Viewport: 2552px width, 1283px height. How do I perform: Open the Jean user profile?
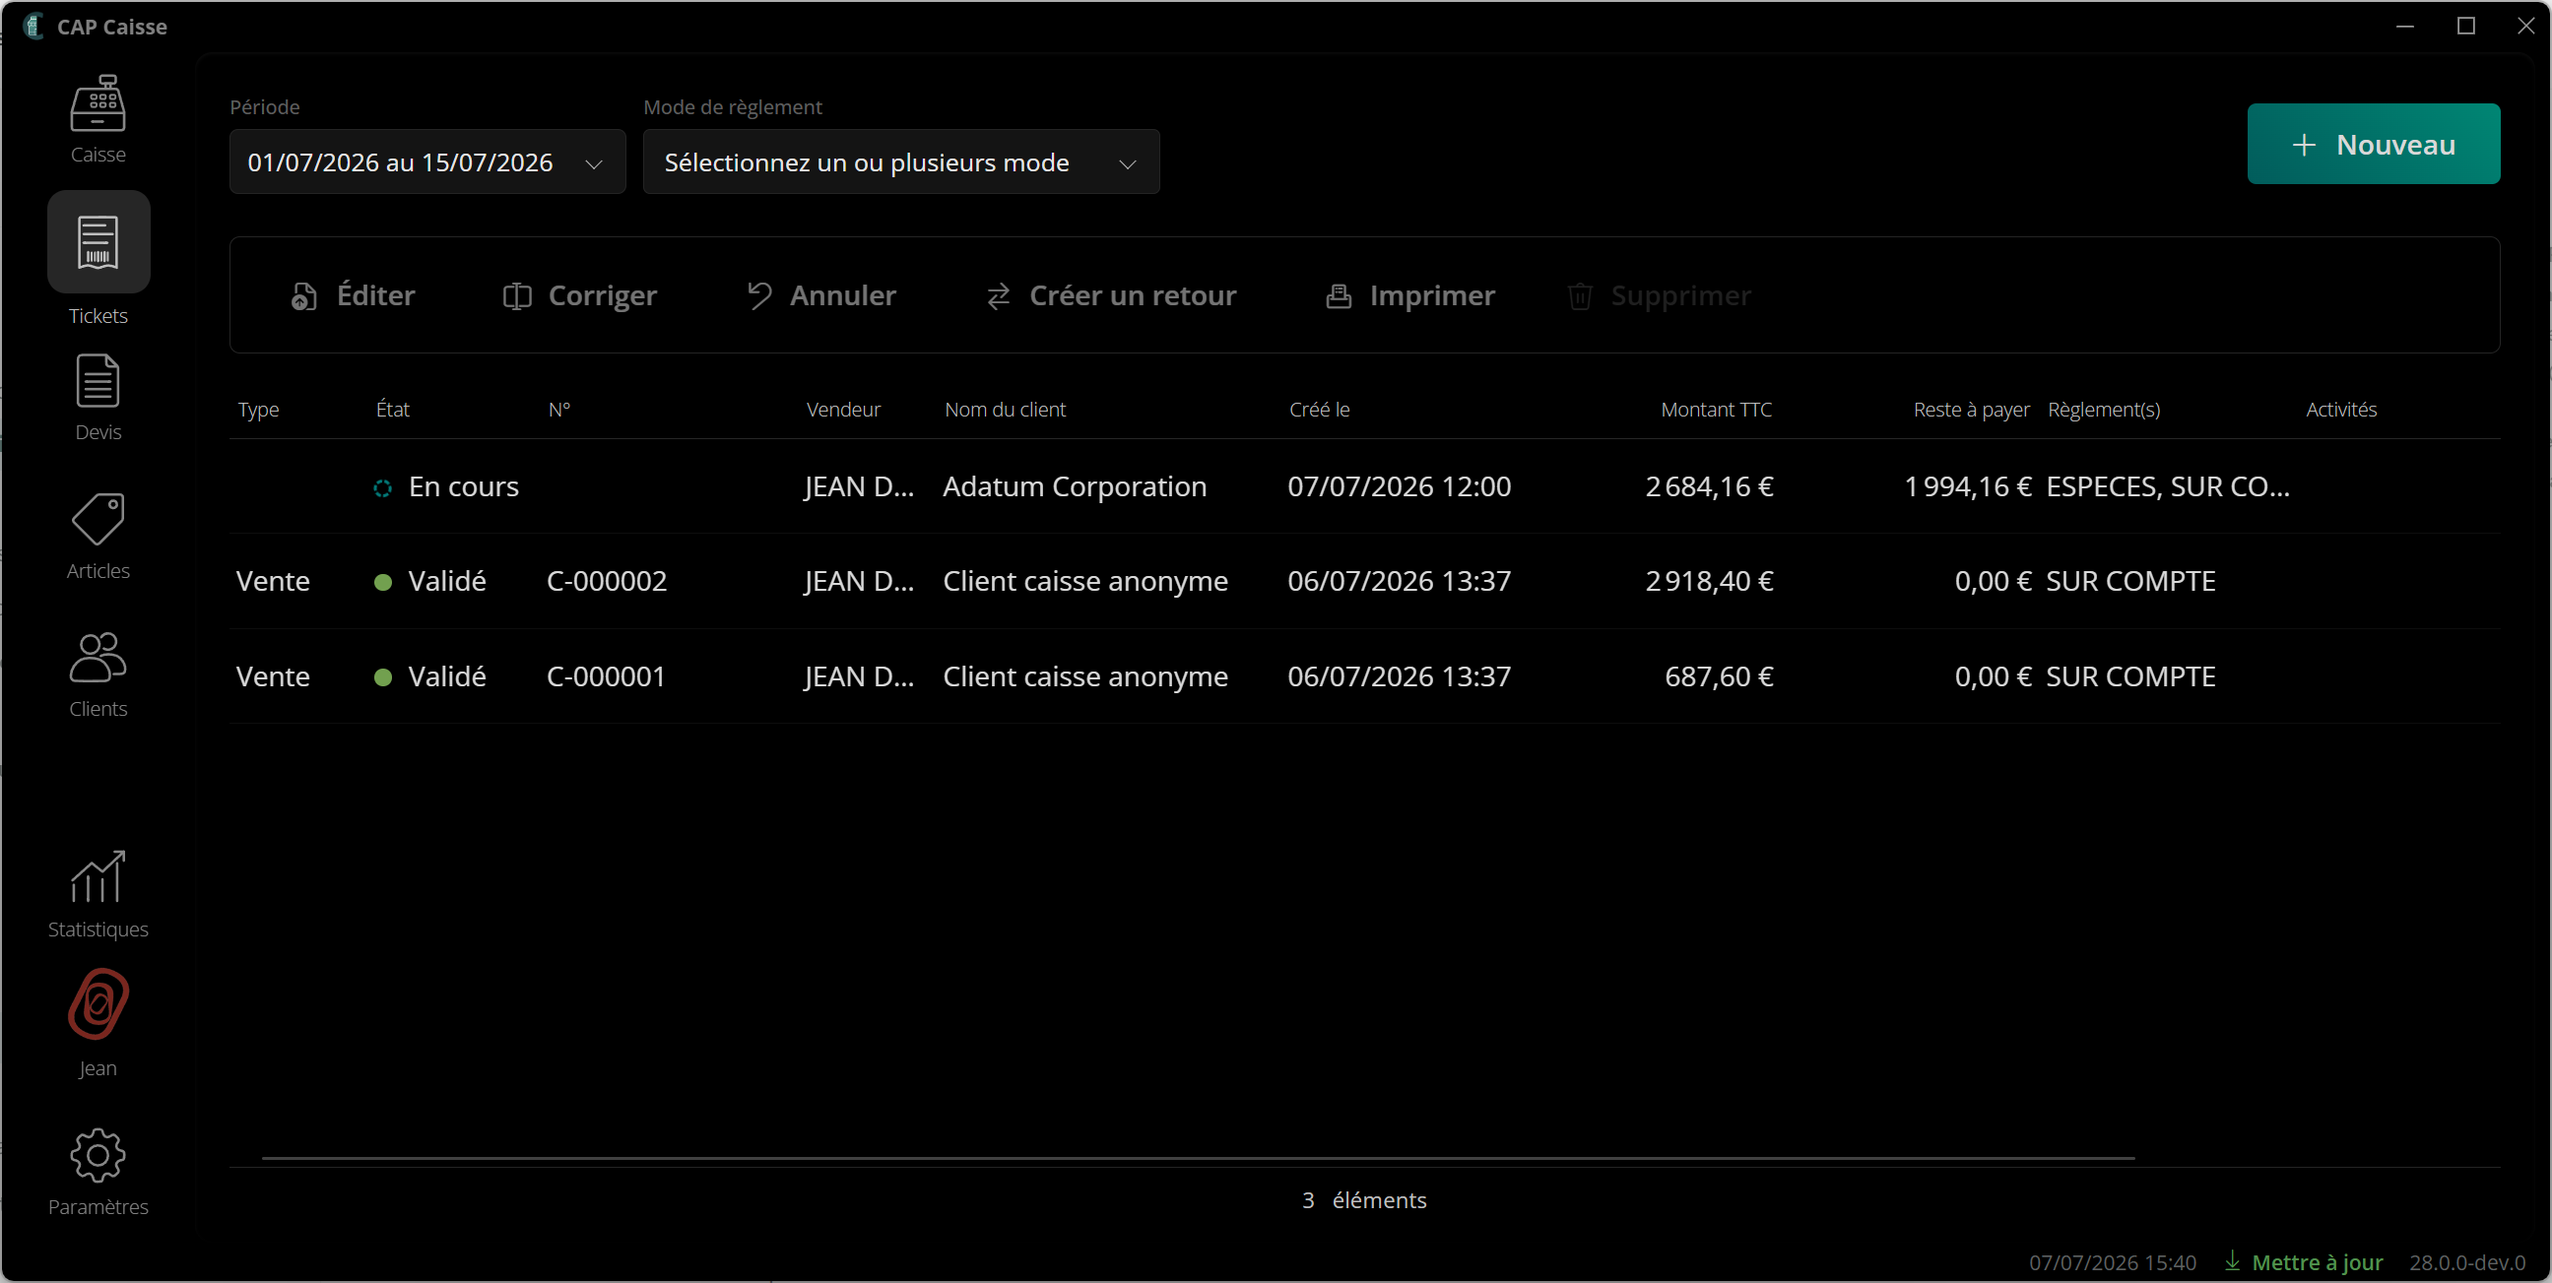98,1023
